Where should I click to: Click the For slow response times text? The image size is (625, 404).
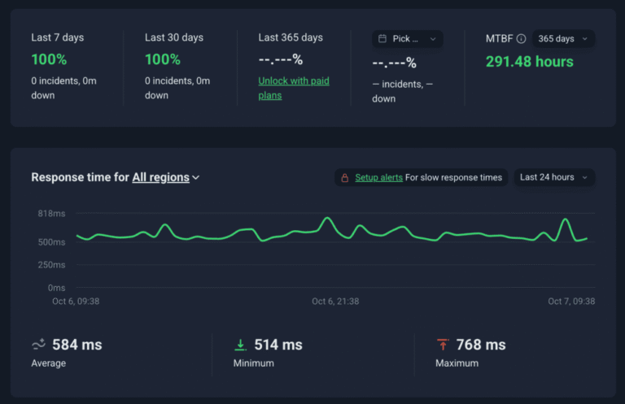point(453,177)
